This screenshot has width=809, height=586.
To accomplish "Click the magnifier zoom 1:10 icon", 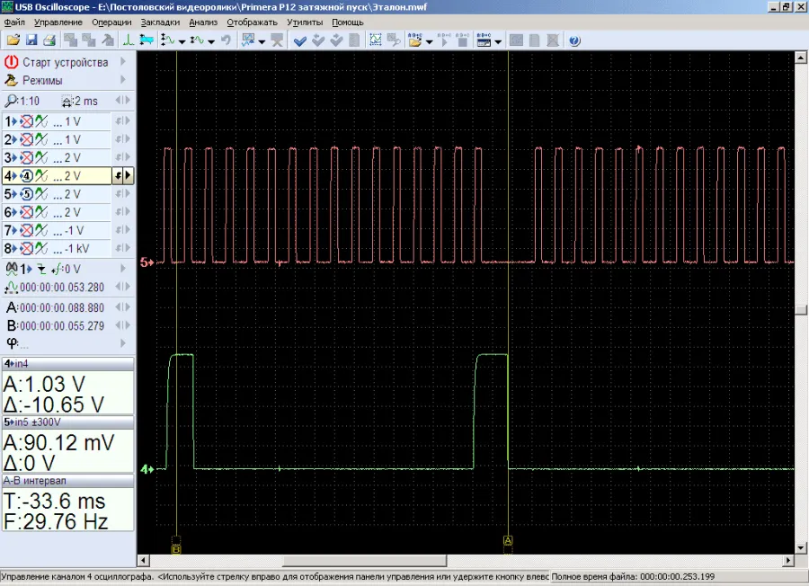I will tap(10, 101).
